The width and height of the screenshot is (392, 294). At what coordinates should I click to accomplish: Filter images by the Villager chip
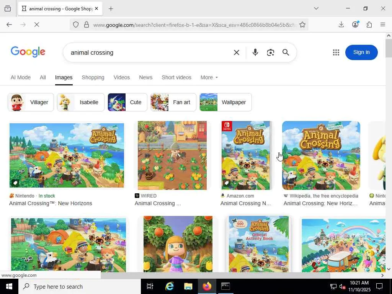[31, 102]
